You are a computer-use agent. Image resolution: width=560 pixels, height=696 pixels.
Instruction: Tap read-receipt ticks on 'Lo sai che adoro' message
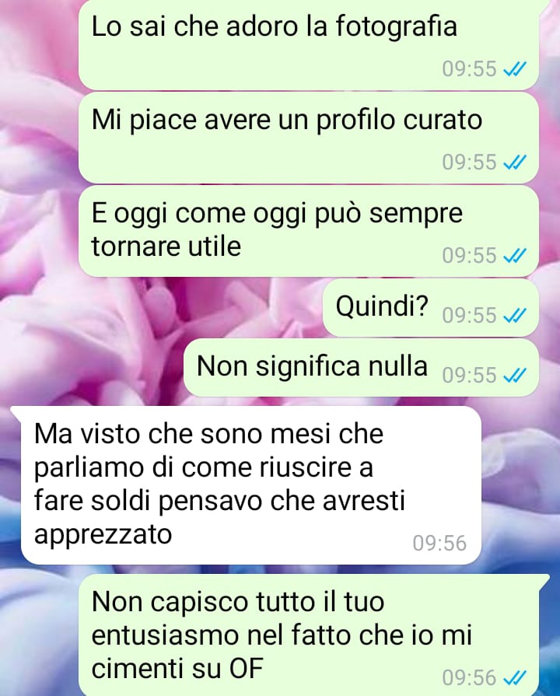[x=514, y=69]
